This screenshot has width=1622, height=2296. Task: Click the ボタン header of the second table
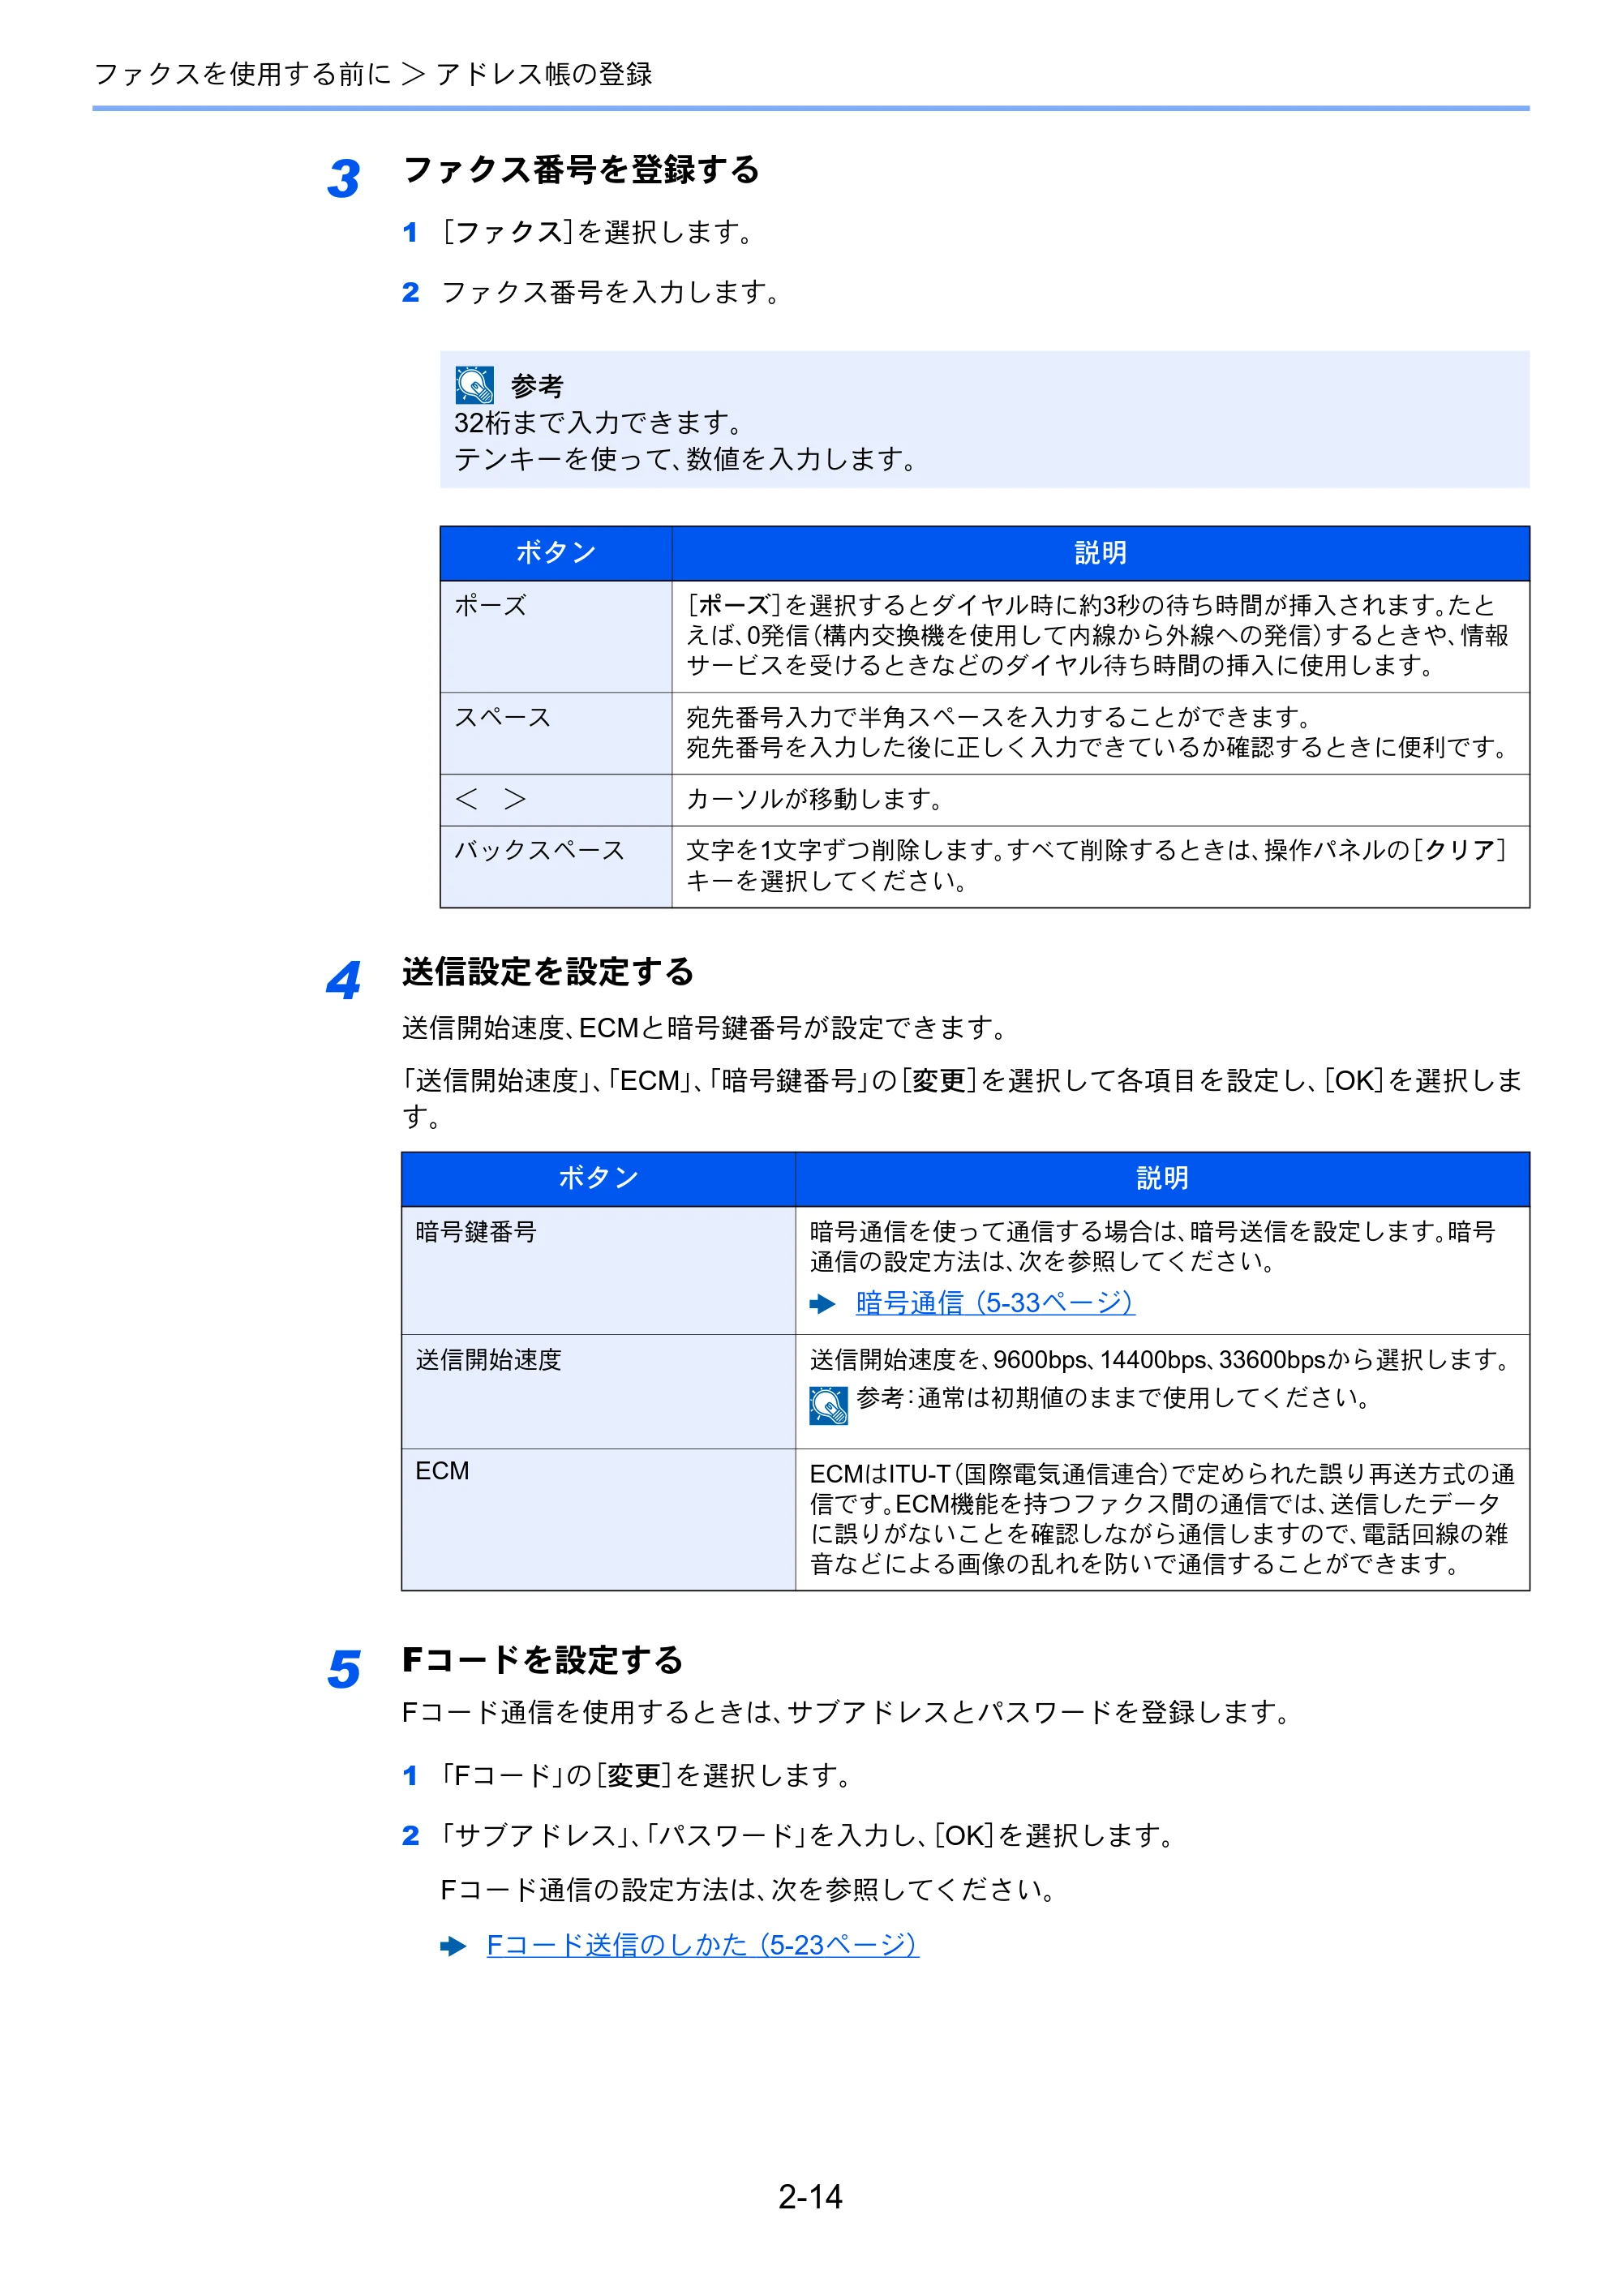click(x=598, y=1179)
